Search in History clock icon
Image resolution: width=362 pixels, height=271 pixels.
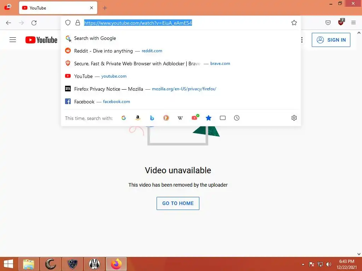click(x=237, y=118)
